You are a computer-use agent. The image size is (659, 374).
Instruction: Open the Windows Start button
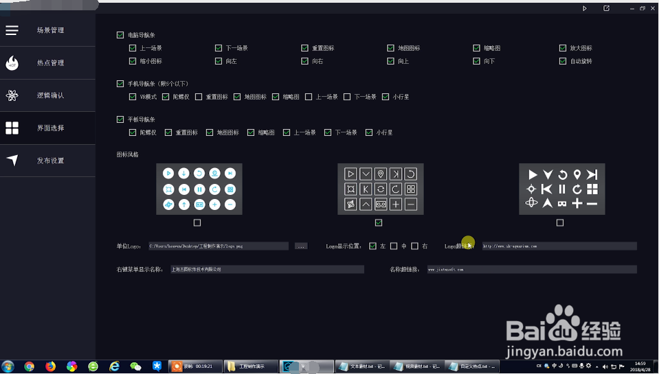[8, 366]
